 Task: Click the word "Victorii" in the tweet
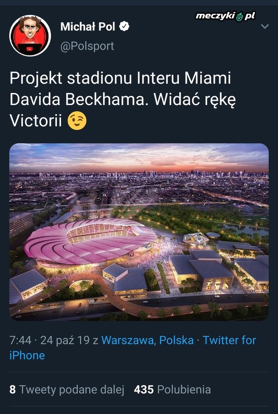pyautogui.click(x=36, y=122)
